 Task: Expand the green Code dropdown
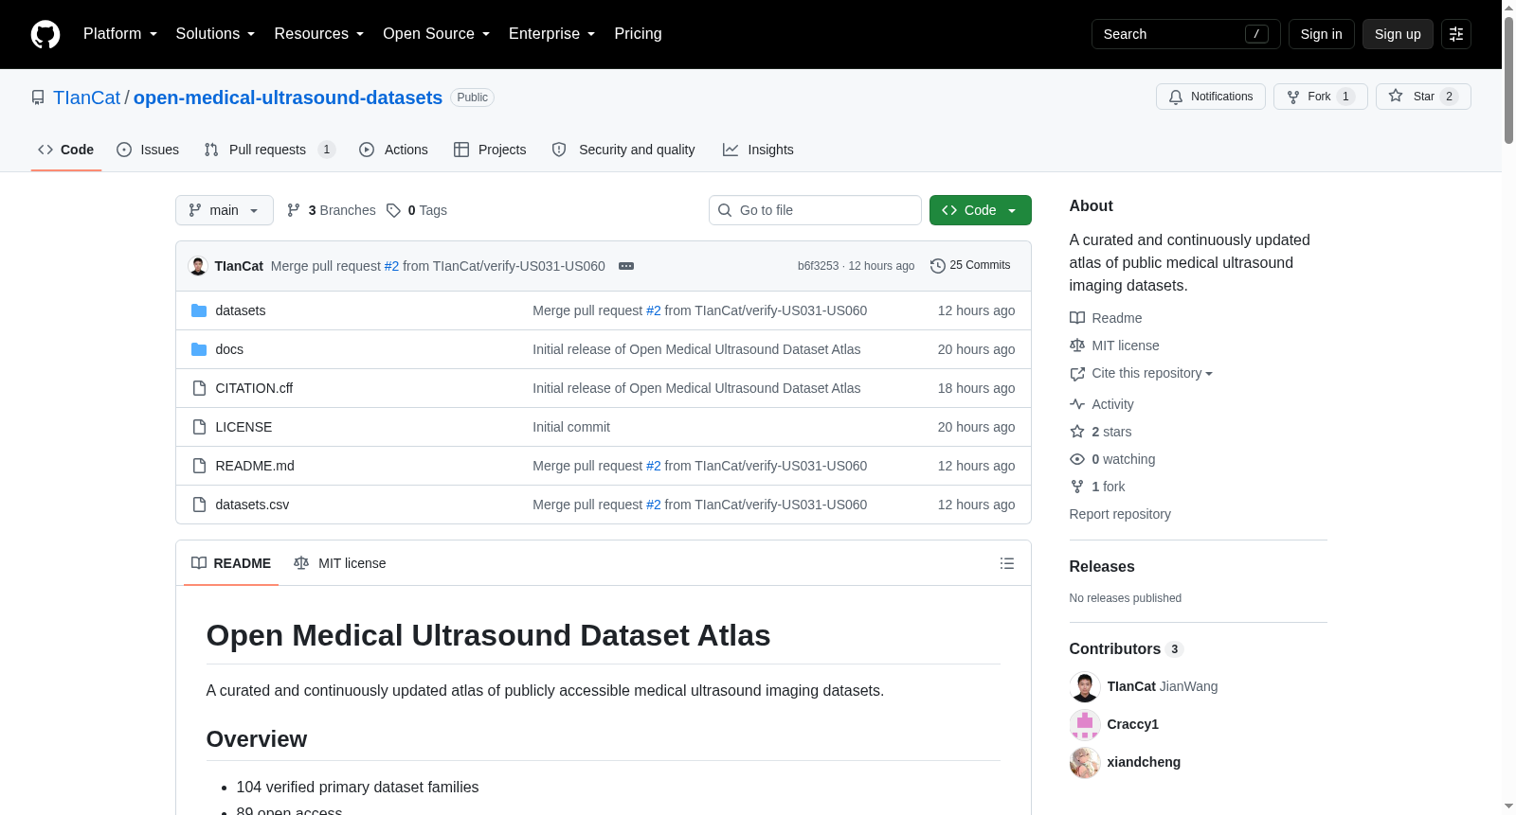pos(981,210)
